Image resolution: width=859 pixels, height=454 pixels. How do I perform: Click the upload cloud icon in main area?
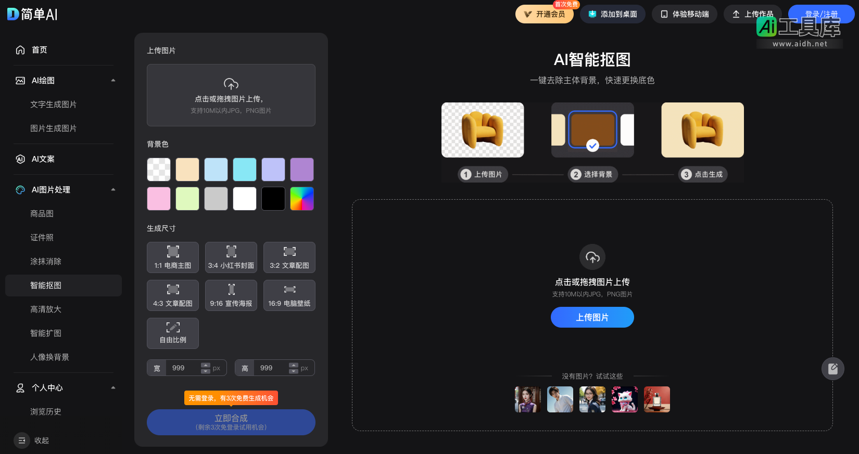point(592,257)
